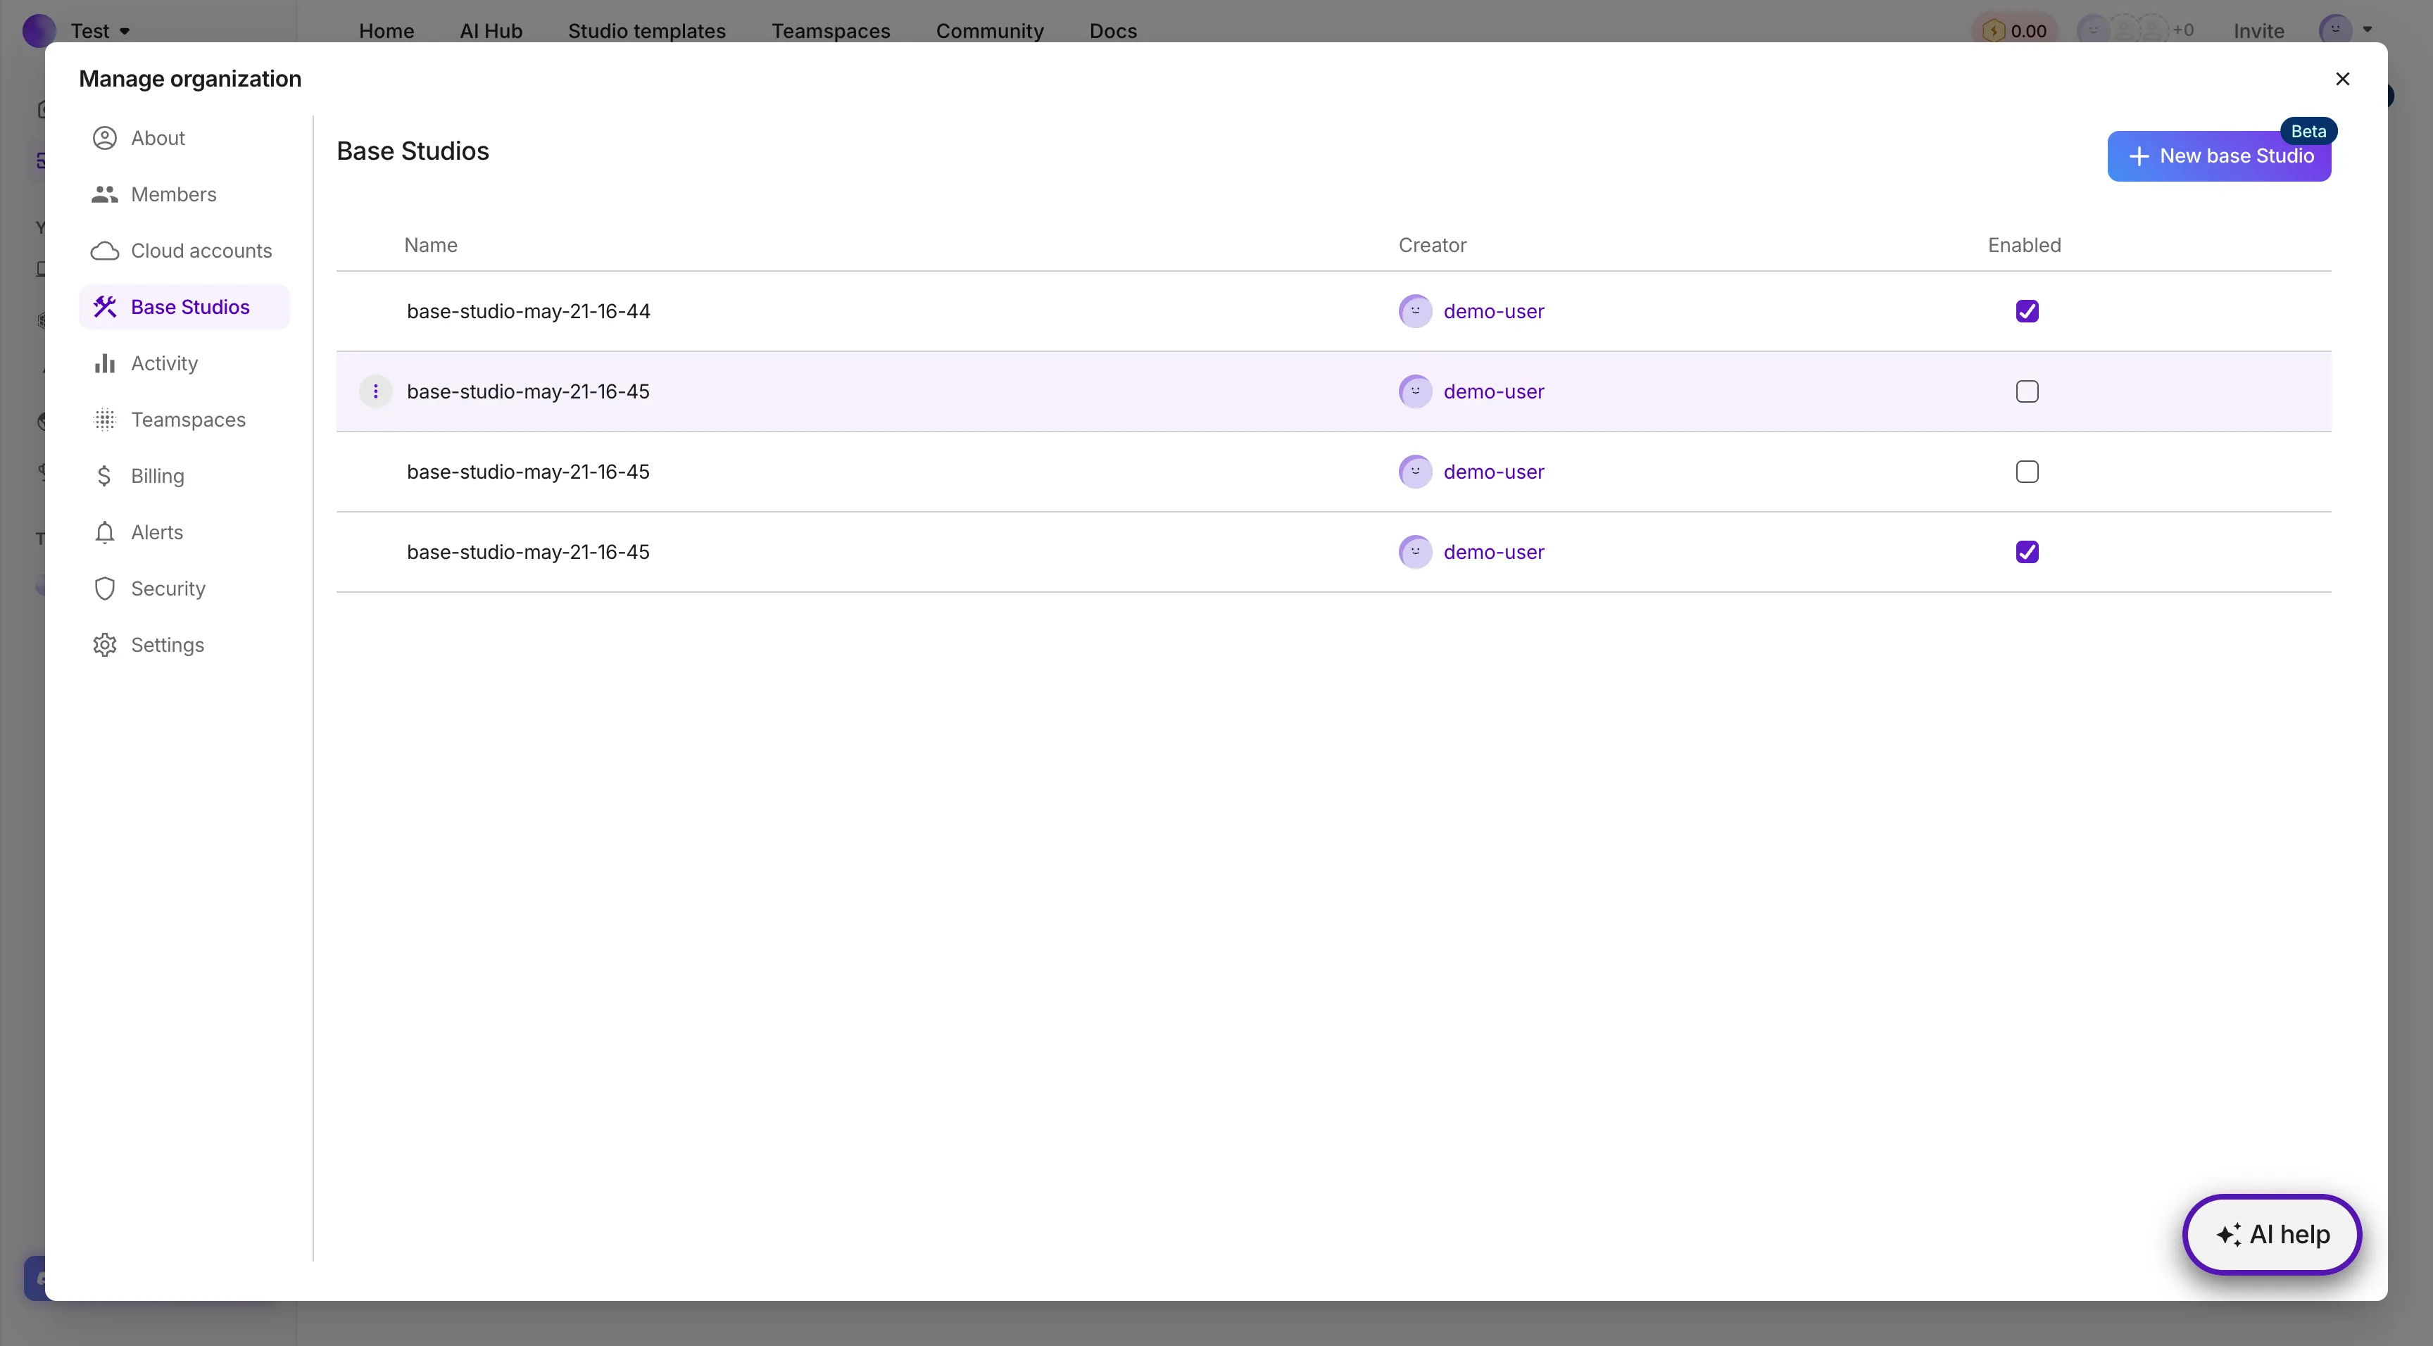Image resolution: width=2433 pixels, height=1346 pixels.
Task: Click demo-user avatar in the 16-44 row
Action: pos(1415,310)
